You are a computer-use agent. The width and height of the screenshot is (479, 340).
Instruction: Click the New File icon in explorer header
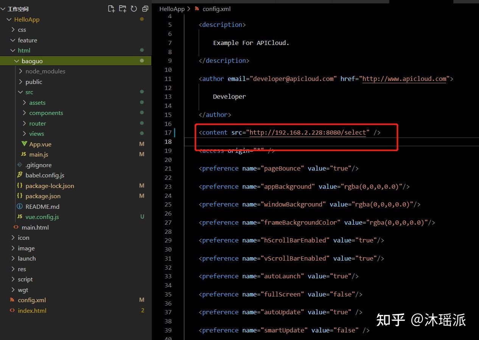(111, 9)
